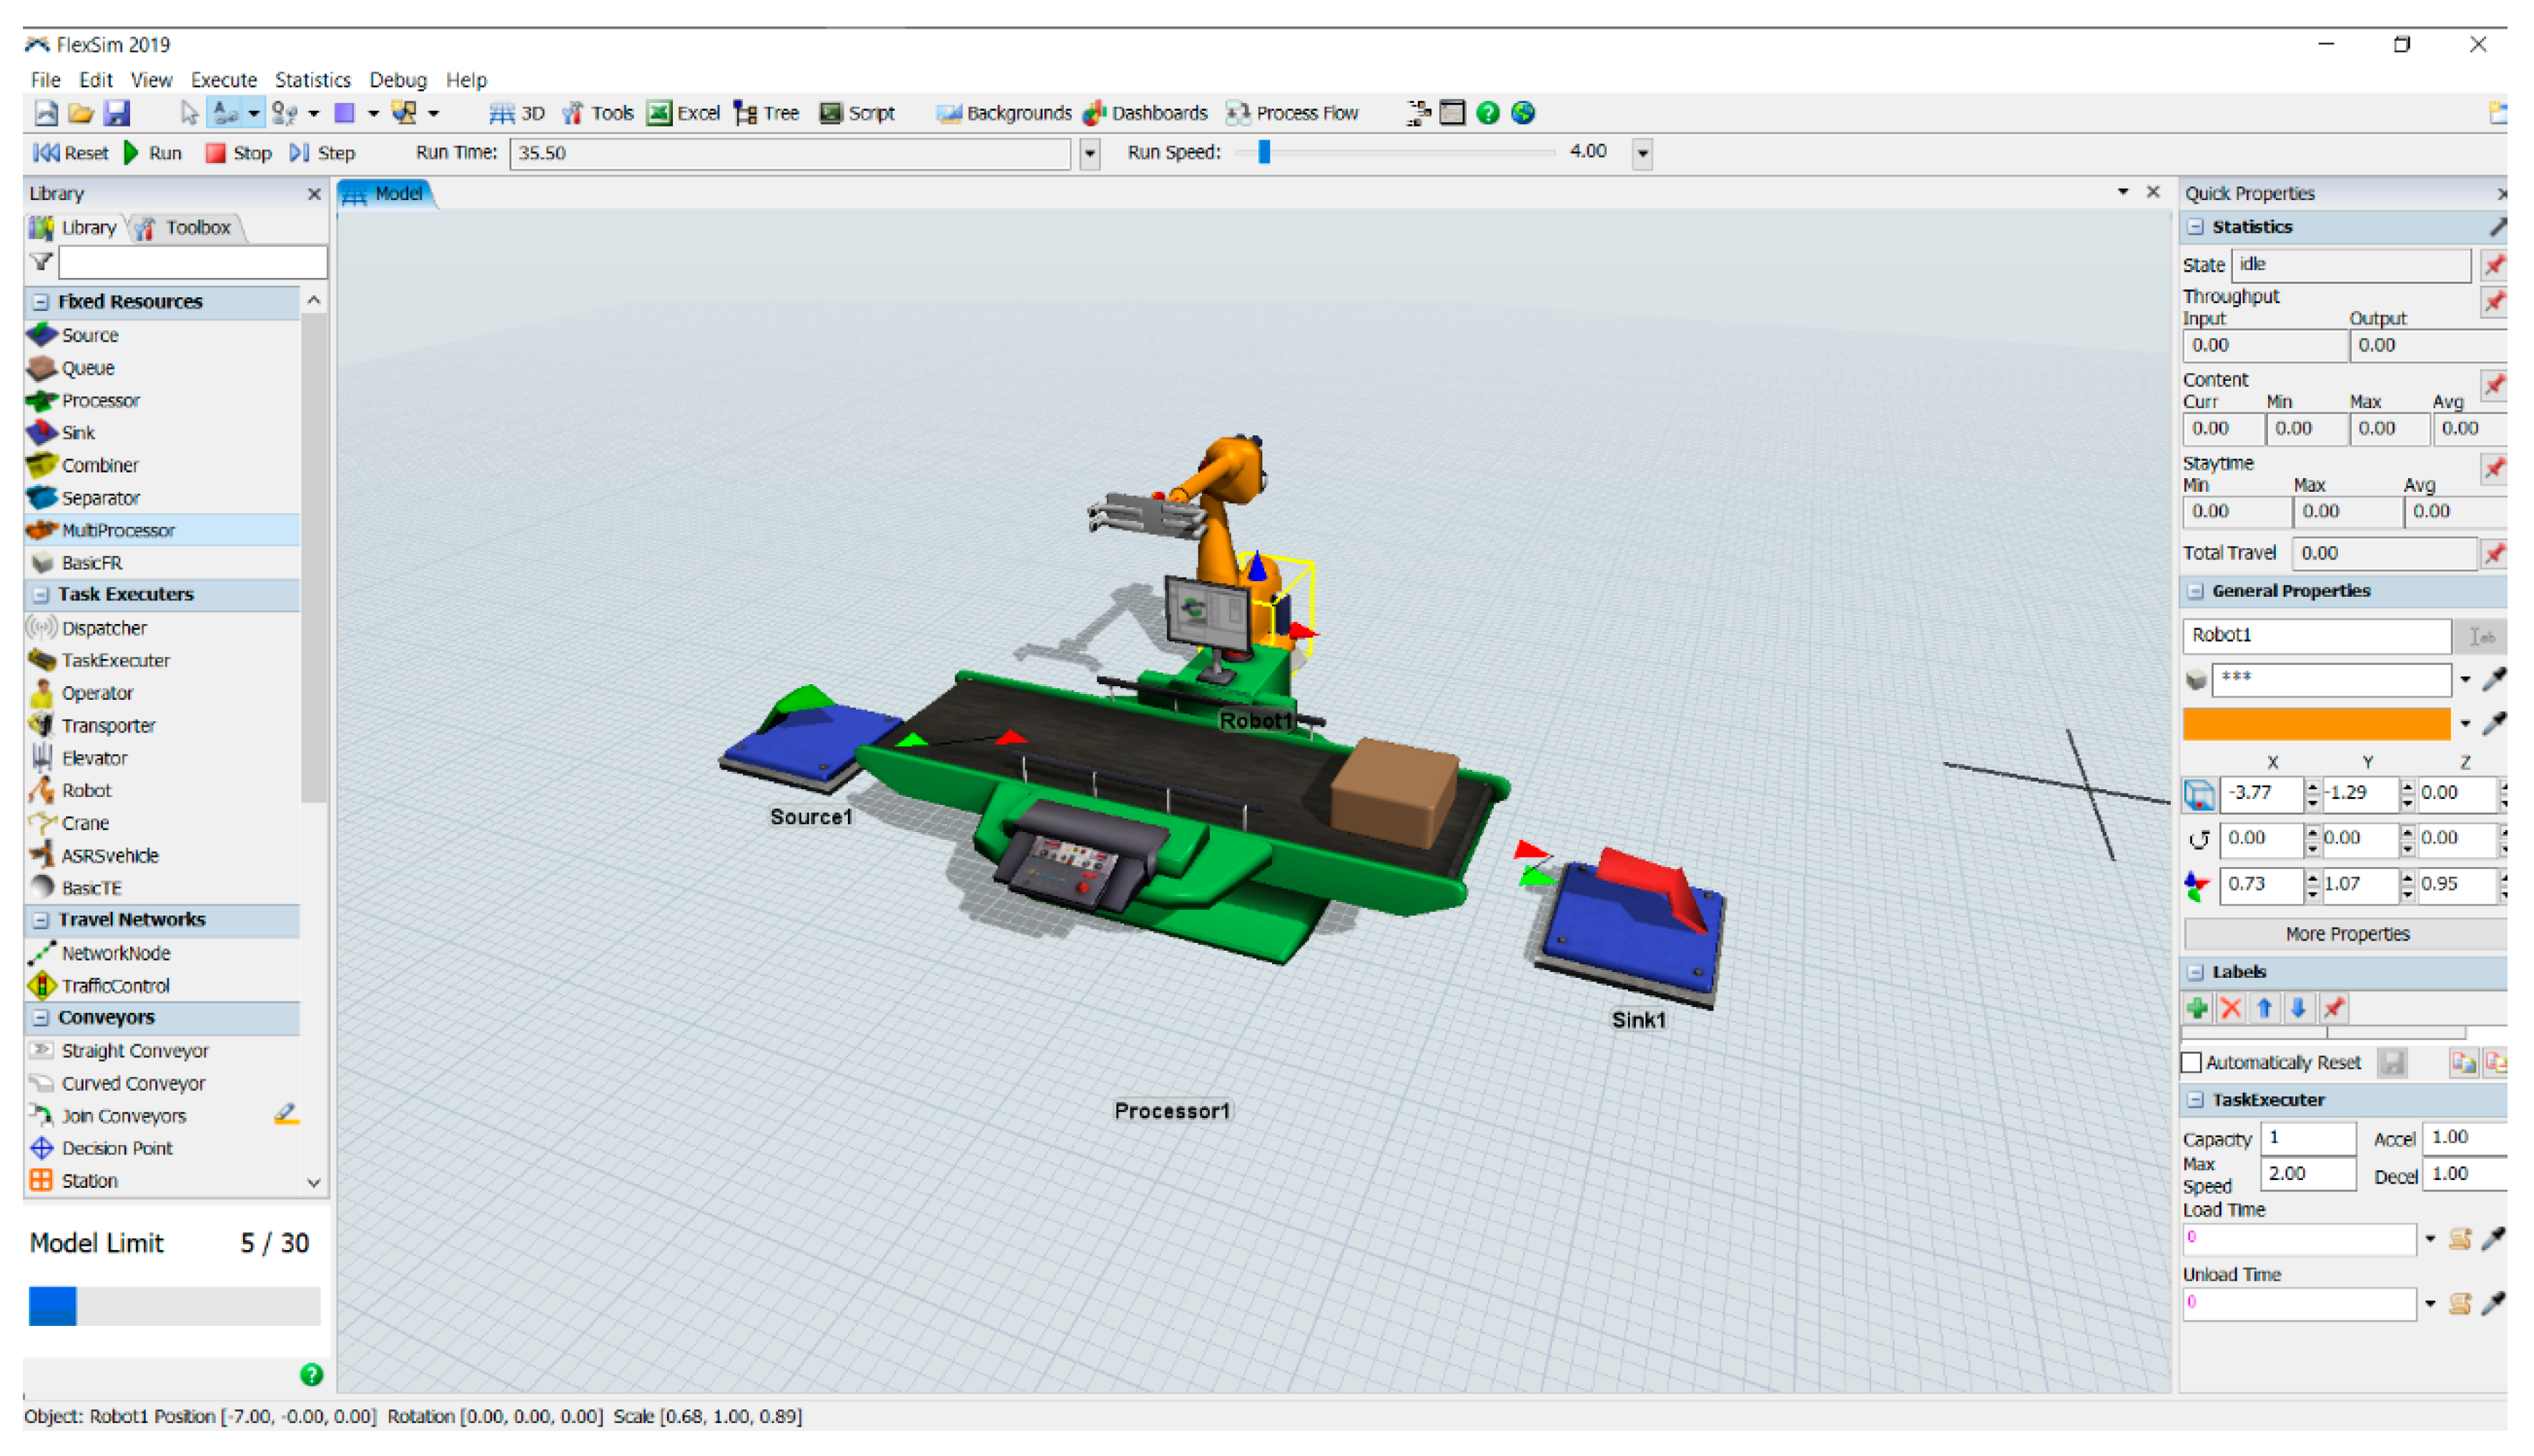Viewport: 2534px width, 1456px height.
Task: Open the Tree view
Action: pyautogui.click(x=767, y=113)
